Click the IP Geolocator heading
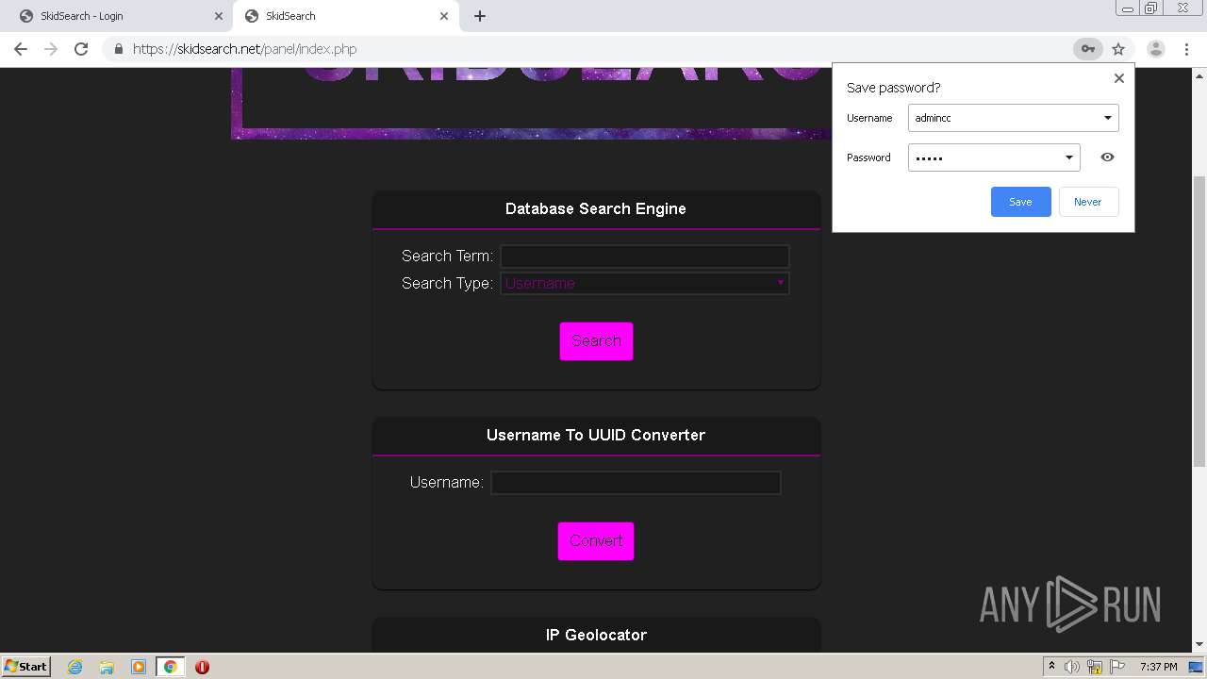This screenshot has height=679, width=1207. pyautogui.click(x=596, y=636)
